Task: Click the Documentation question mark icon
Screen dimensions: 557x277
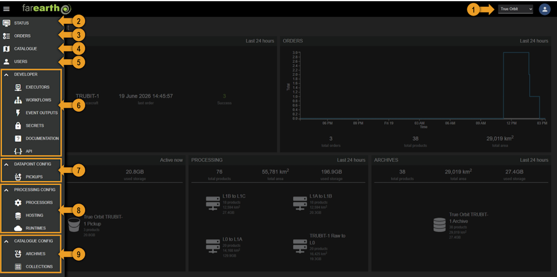Action: (18, 138)
